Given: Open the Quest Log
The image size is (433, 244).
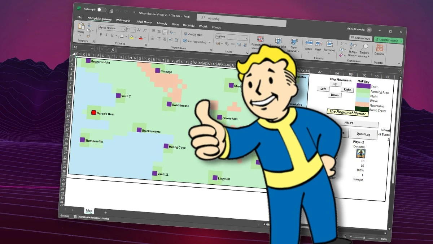Looking at the screenshot, I should tap(363, 134).
